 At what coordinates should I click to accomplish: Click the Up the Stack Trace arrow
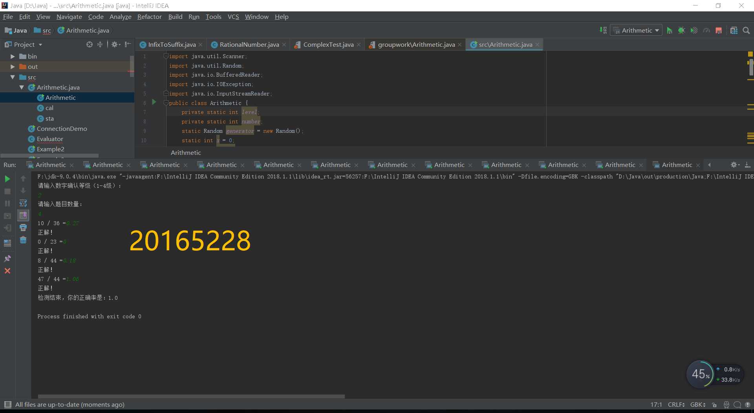click(23, 179)
